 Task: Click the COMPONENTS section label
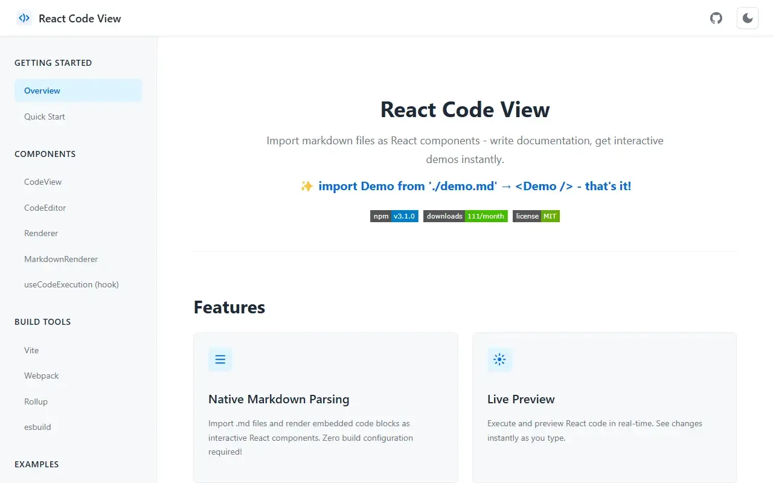coord(45,154)
